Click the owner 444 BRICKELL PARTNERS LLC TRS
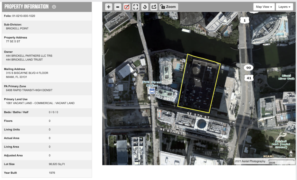This screenshot has width=297, height=180. pyautogui.click(x=29, y=56)
